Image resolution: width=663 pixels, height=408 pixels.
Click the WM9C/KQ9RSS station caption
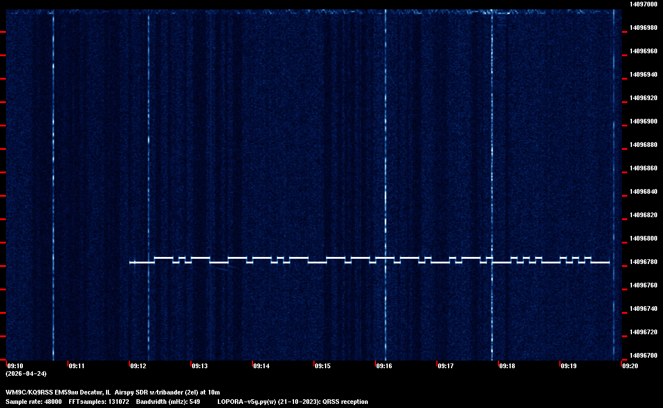(x=112, y=392)
